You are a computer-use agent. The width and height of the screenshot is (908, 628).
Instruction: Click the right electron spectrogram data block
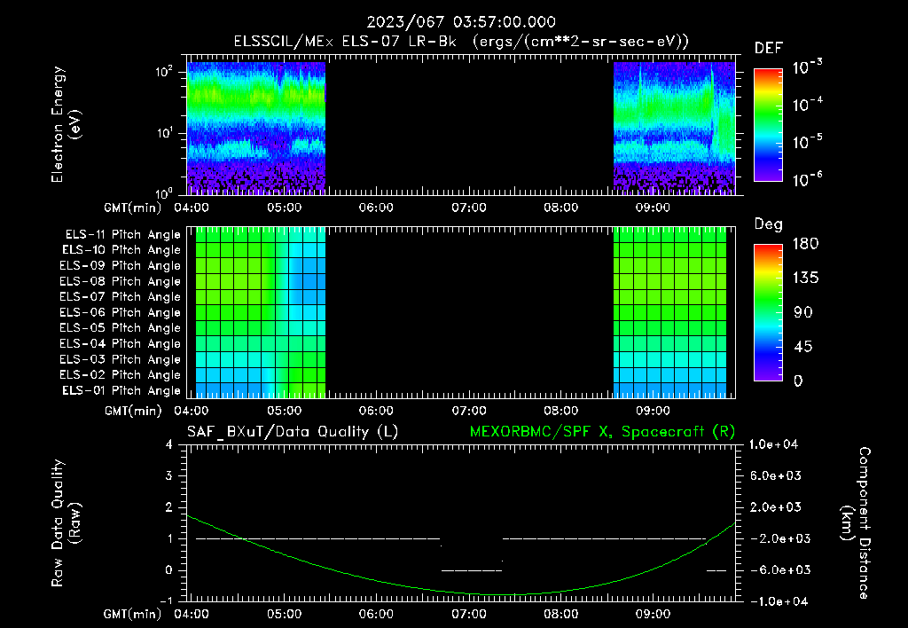[x=674, y=127]
